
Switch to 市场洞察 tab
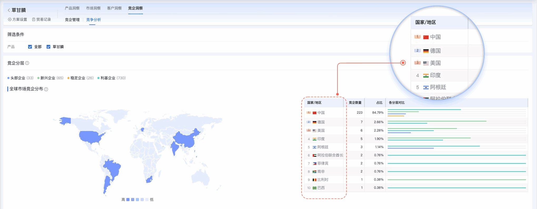93,8
